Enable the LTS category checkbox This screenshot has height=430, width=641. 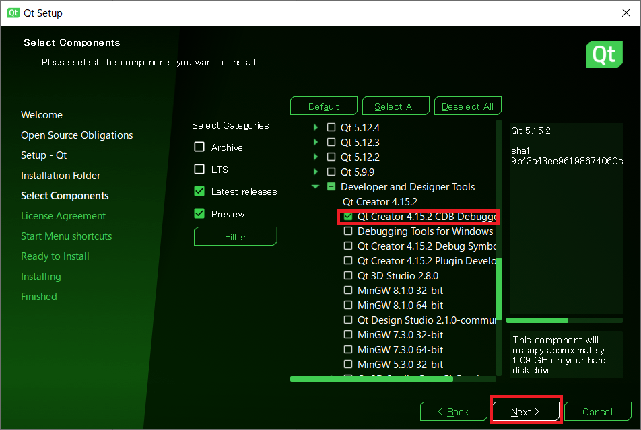coord(199,169)
